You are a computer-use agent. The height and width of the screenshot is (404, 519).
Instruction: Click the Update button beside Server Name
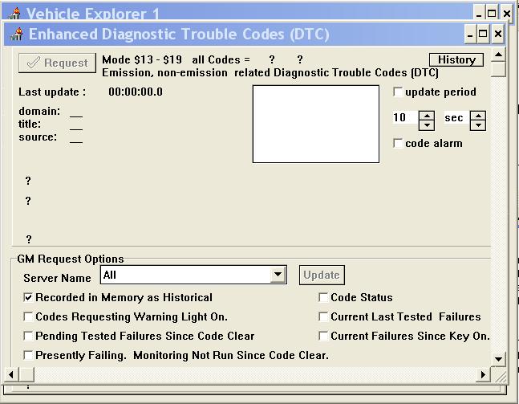(x=322, y=275)
